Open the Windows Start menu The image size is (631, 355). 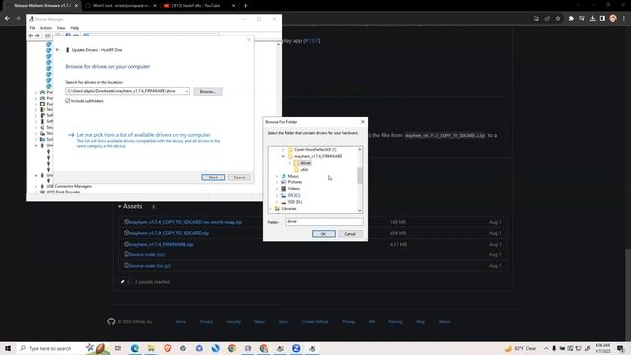[8, 348]
